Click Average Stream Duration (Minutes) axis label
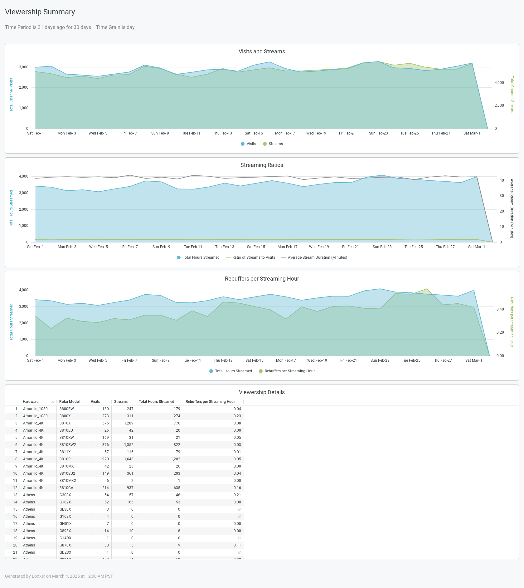The image size is (524, 588). pos(512,208)
